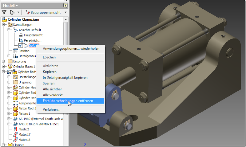This screenshot has height=147, width=246.
Task: Toggle the checkmark next to the Default view
Action: 21,46
